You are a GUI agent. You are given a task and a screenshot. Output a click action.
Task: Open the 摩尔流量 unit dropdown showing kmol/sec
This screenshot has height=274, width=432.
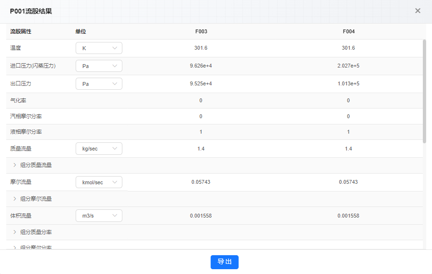click(99, 182)
